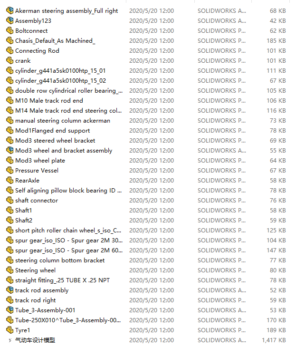Click the Steering wheel part icon
Screen dimensions: 305x356
pos(10,270)
